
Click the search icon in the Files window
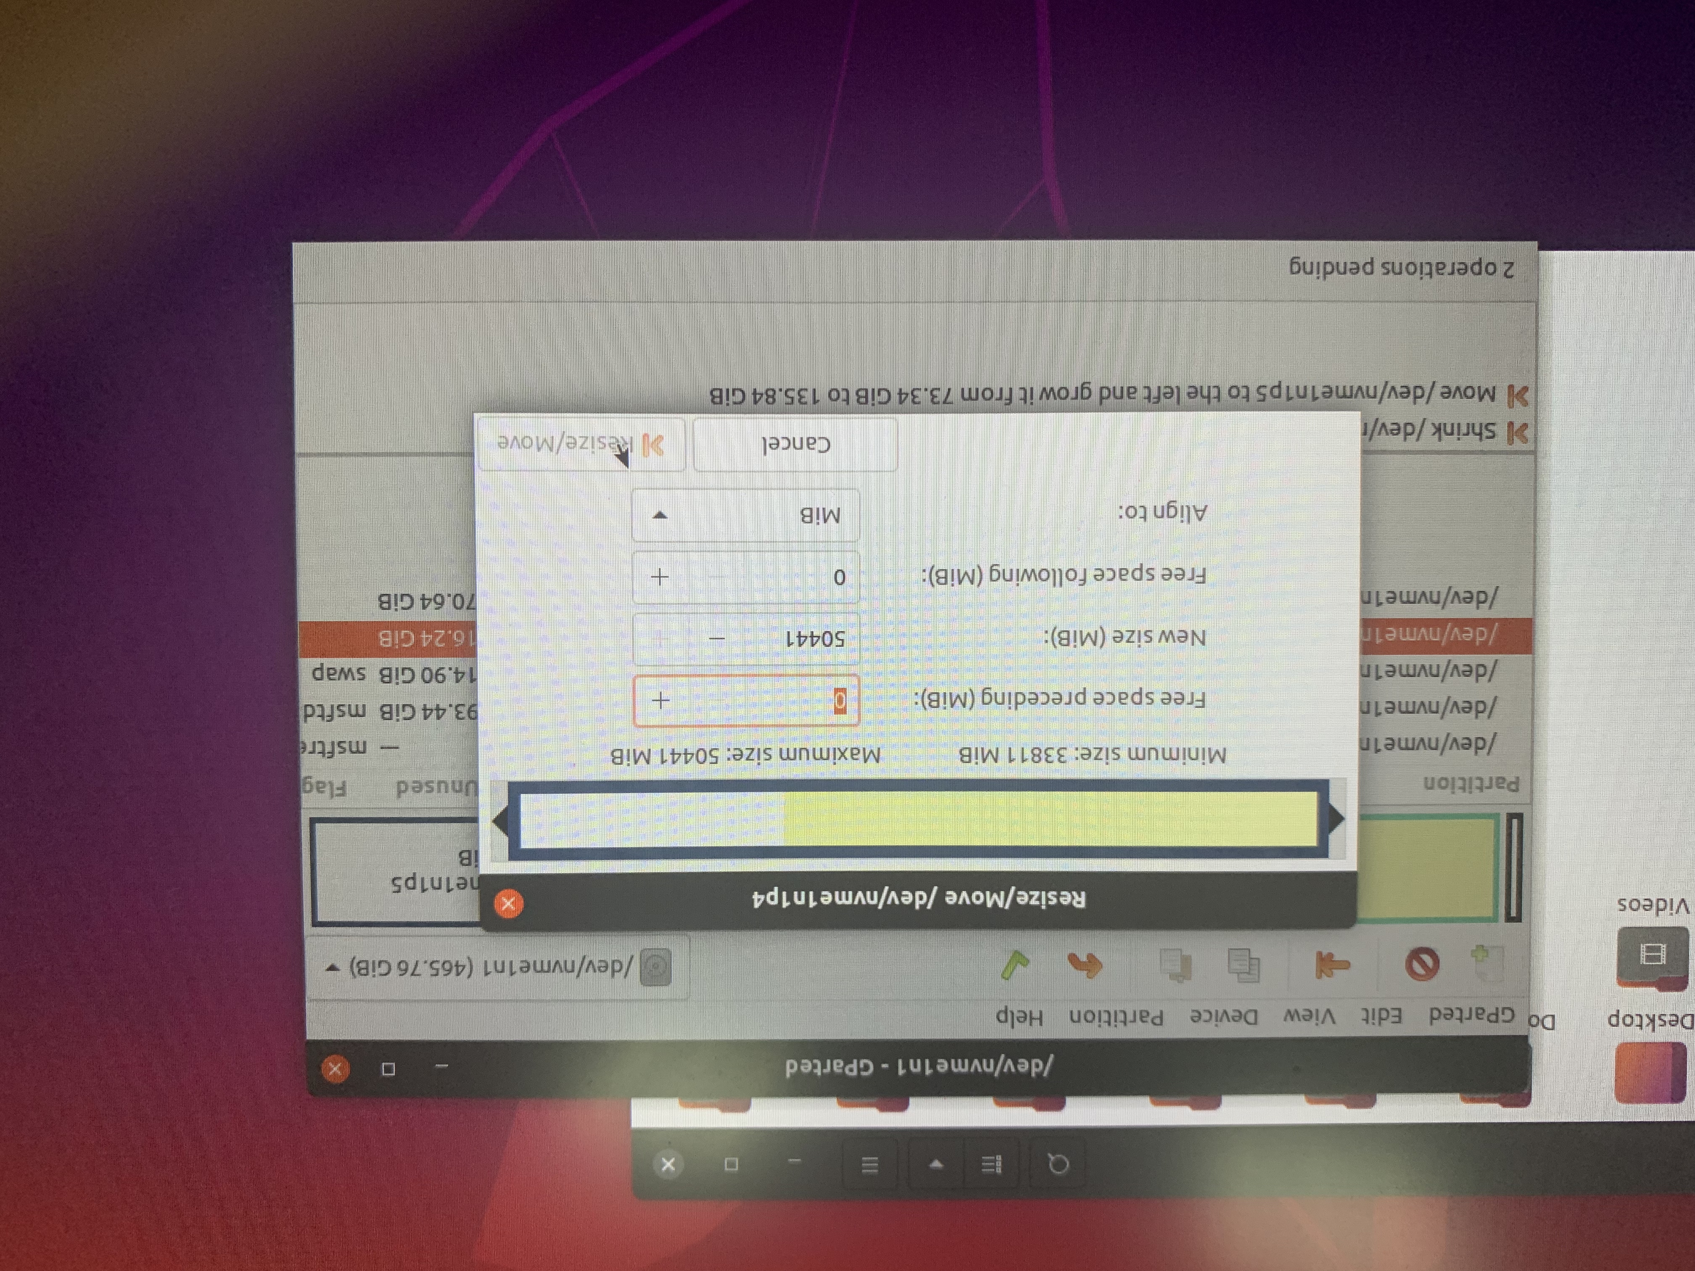(x=1058, y=1165)
